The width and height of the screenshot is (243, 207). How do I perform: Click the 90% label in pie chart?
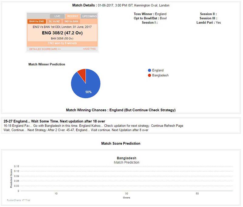(x=88, y=92)
